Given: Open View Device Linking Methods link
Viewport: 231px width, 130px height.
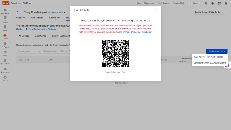Looking at the screenshot, I should click(x=42, y=29).
